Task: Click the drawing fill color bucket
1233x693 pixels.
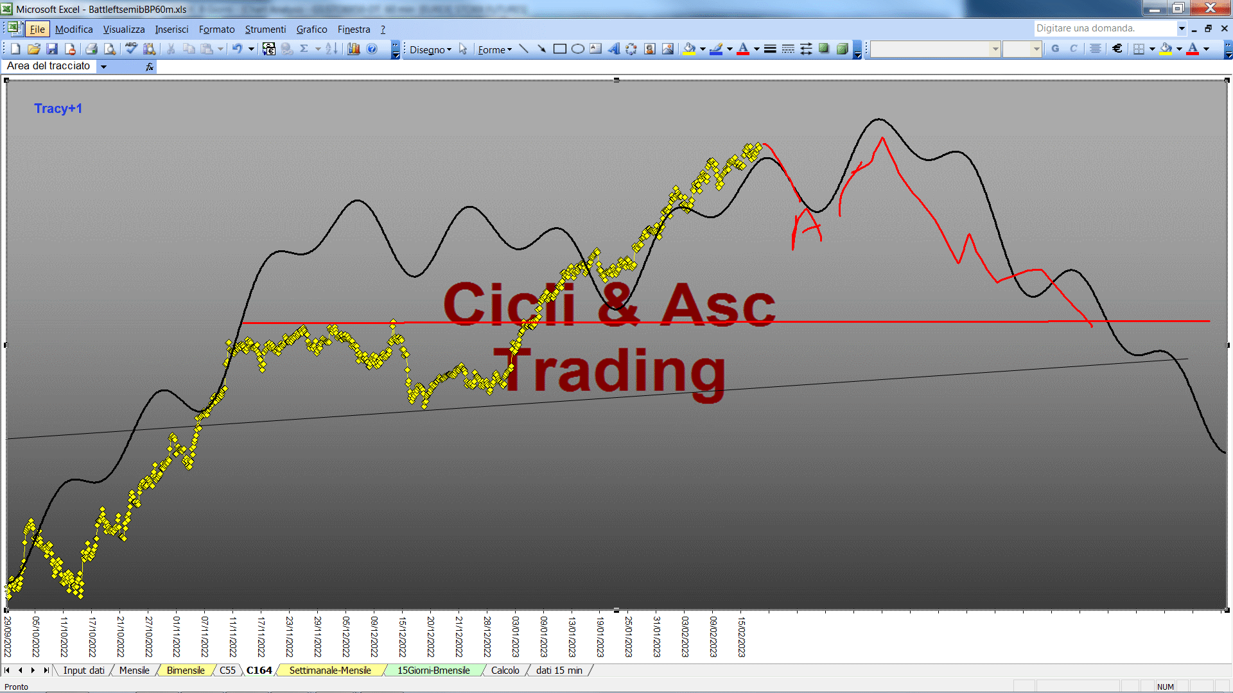Action: pyautogui.click(x=689, y=49)
